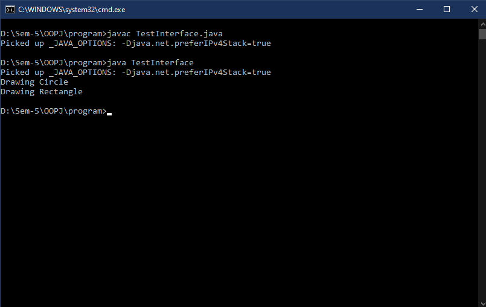Click the java TestInterface command text
Viewport: 486px width, 307px height.
click(x=150, y=63)
